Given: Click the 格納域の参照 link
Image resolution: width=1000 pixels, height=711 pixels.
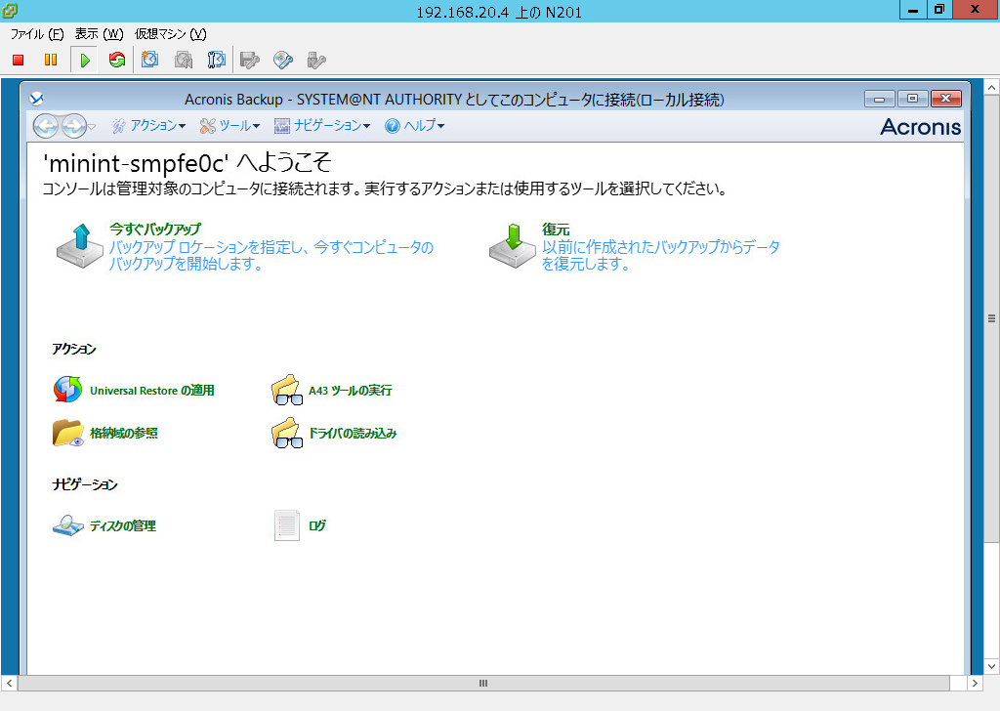Looking at the screenshot, I should 124,433.
